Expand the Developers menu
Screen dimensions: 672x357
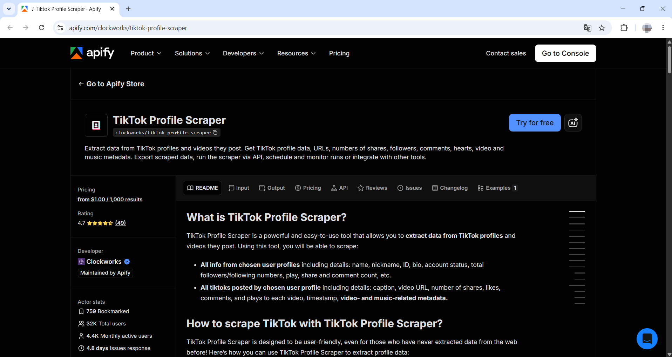pyautogui.click(x=243, y=53)
